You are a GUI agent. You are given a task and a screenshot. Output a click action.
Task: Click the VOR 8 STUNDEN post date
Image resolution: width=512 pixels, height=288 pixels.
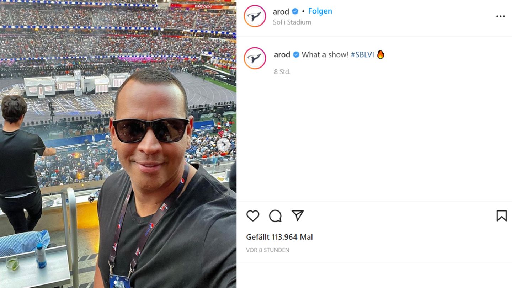point(268,250)
